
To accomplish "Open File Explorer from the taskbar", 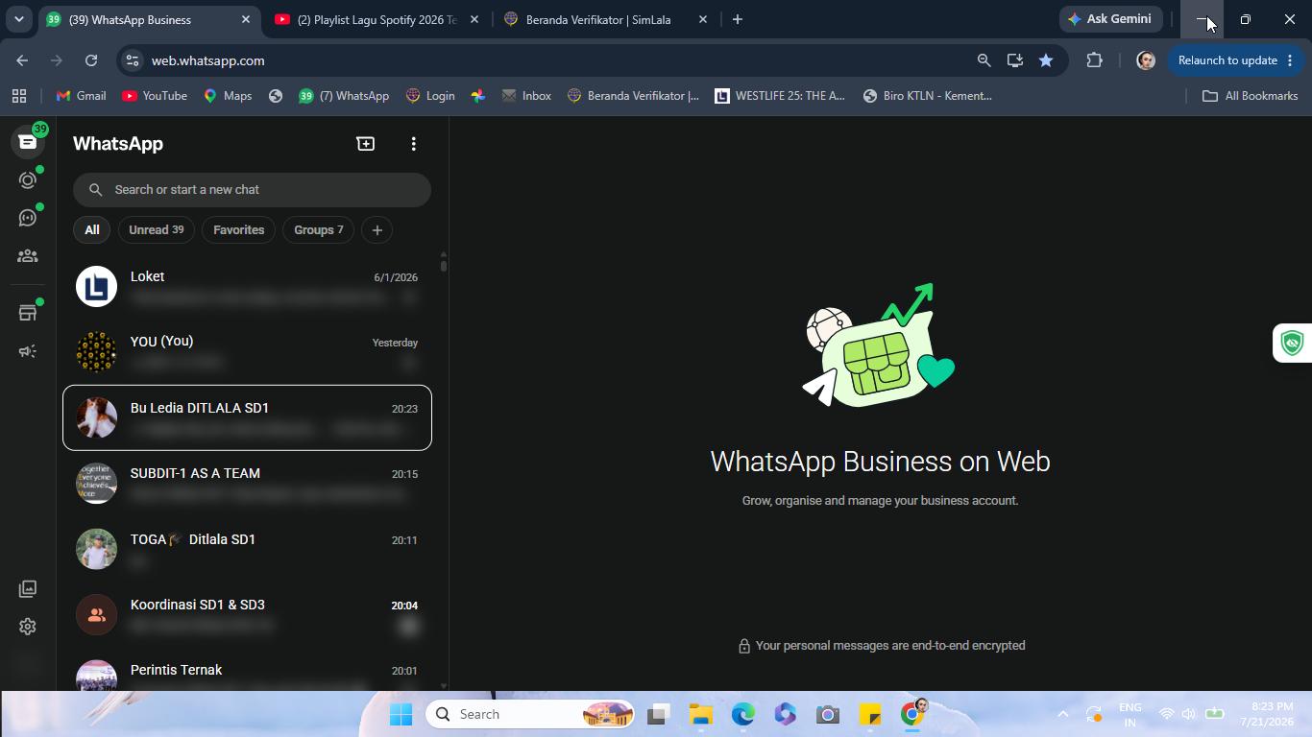I will coord(700,714).
